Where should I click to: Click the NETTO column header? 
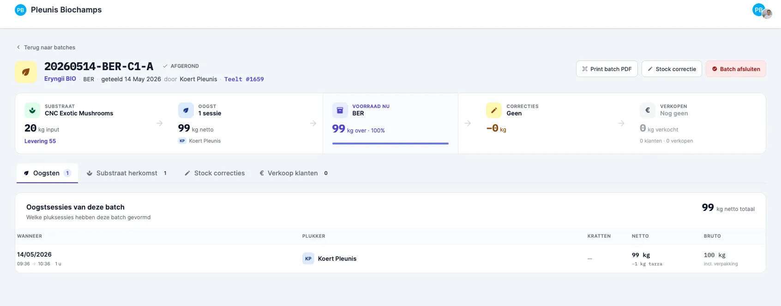coord(640,236)
